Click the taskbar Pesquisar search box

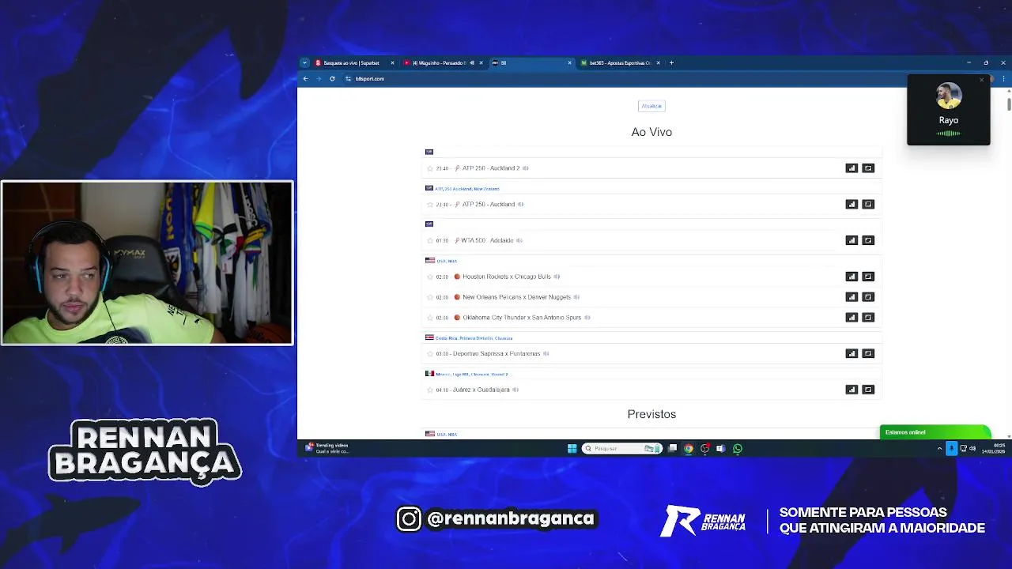coord(622,448)
